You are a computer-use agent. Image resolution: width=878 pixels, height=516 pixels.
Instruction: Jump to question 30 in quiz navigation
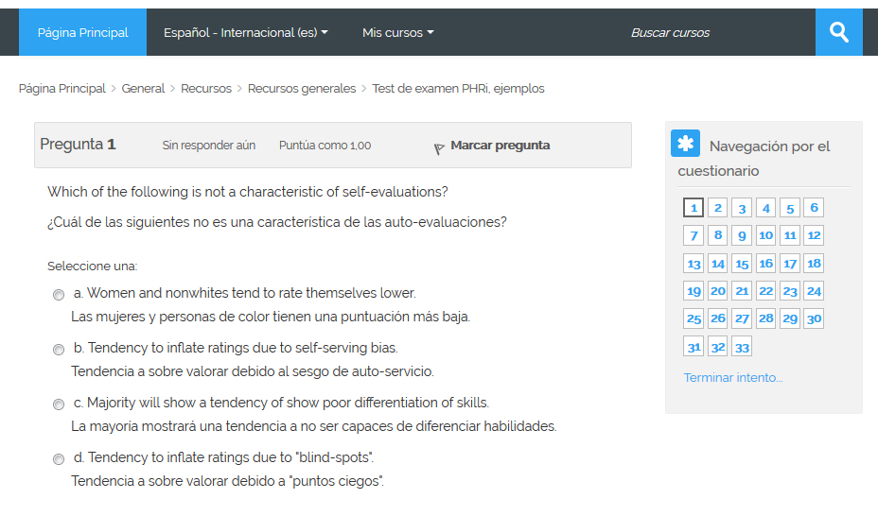tap(815, 318)
